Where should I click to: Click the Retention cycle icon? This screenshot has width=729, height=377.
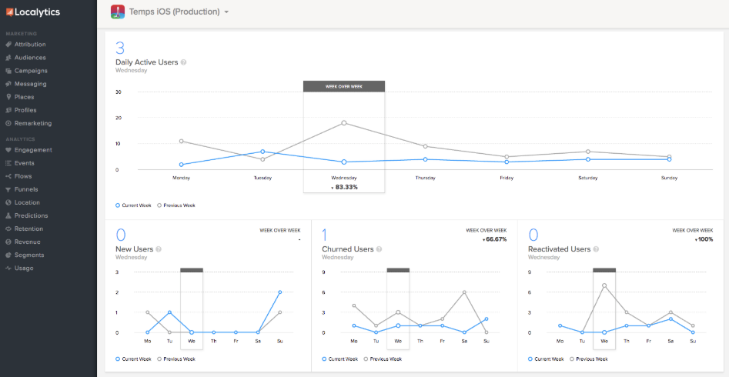pos(8,229)
